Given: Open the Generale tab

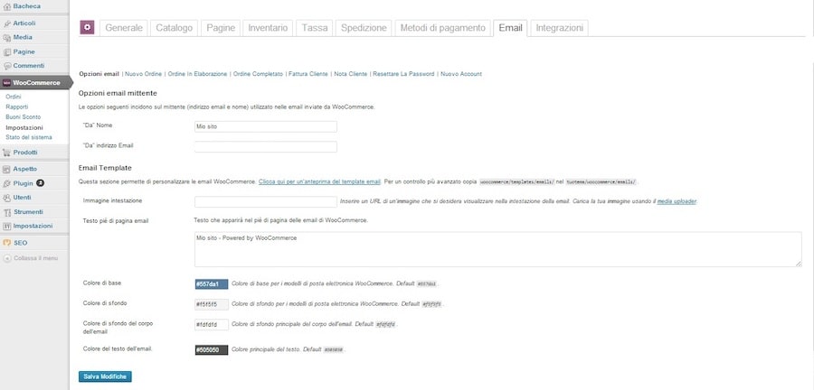Looking at the screenshot, I should (x=124, y=28).
